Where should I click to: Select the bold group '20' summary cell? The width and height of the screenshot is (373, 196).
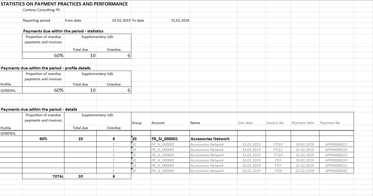[134, 139]
